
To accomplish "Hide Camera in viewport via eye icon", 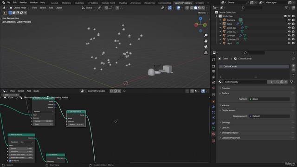I will coord(289,20).
